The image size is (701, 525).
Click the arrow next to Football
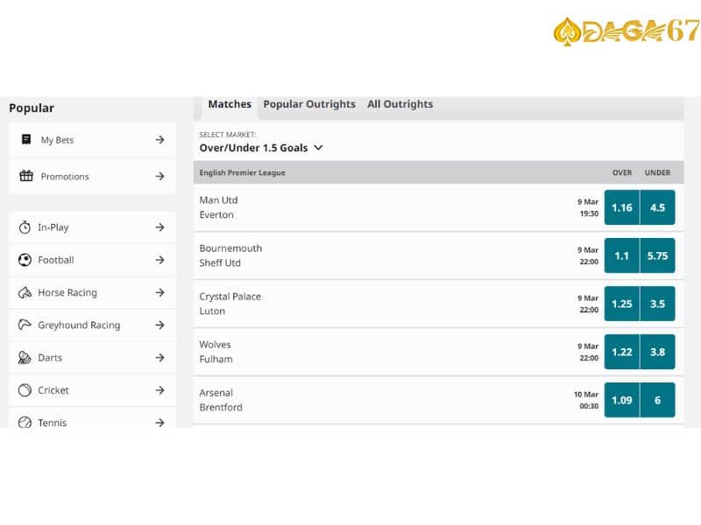tap(160, 260)
